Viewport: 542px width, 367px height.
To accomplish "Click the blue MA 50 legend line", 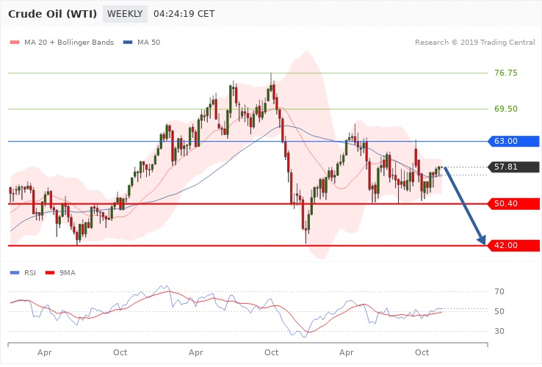I will pyautogui.click(x=128, y=43).
